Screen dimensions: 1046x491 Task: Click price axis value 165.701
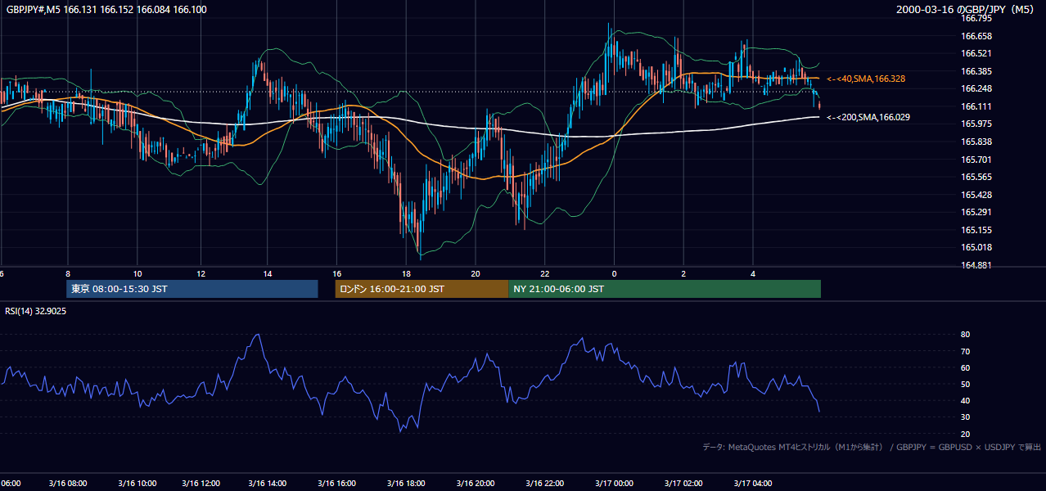coord(977,160)
